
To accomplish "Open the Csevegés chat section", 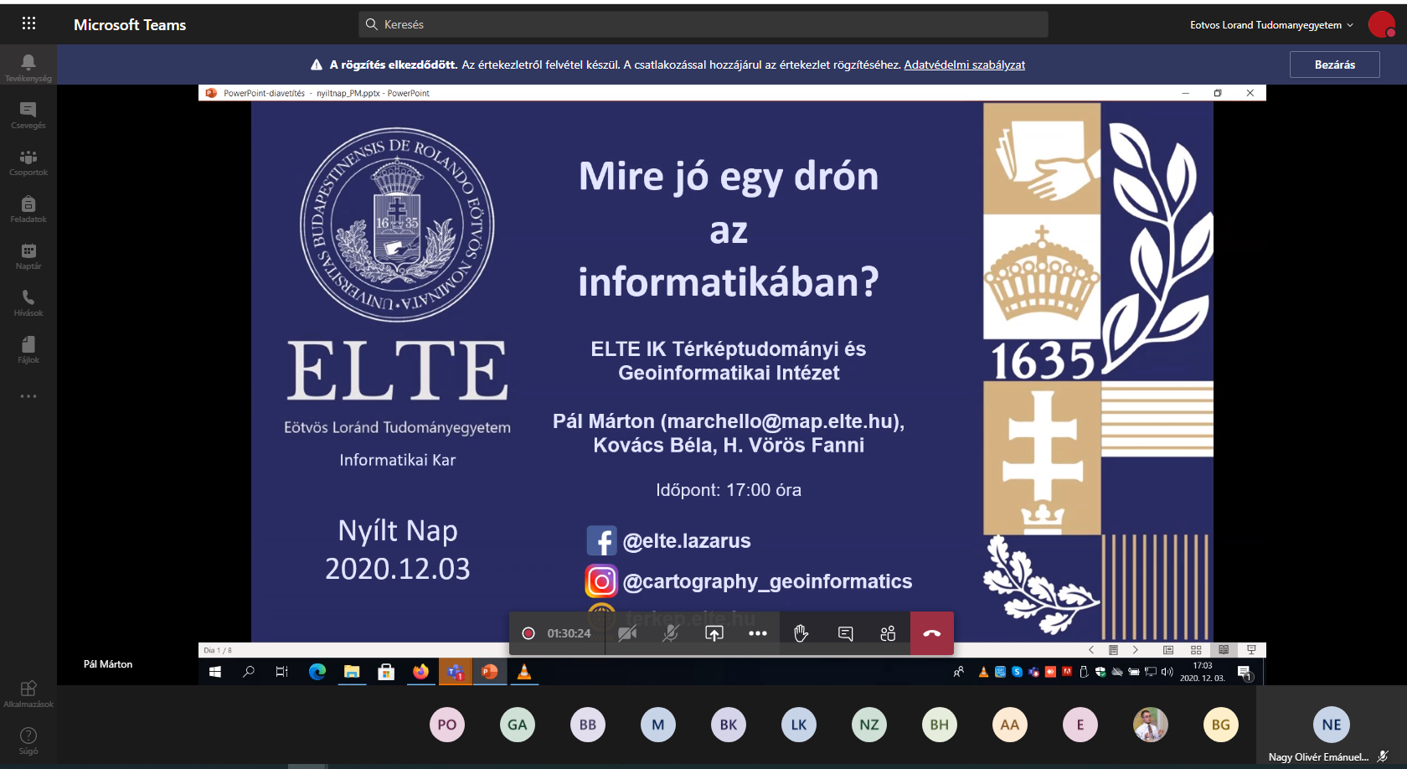I will pos(28,115).
